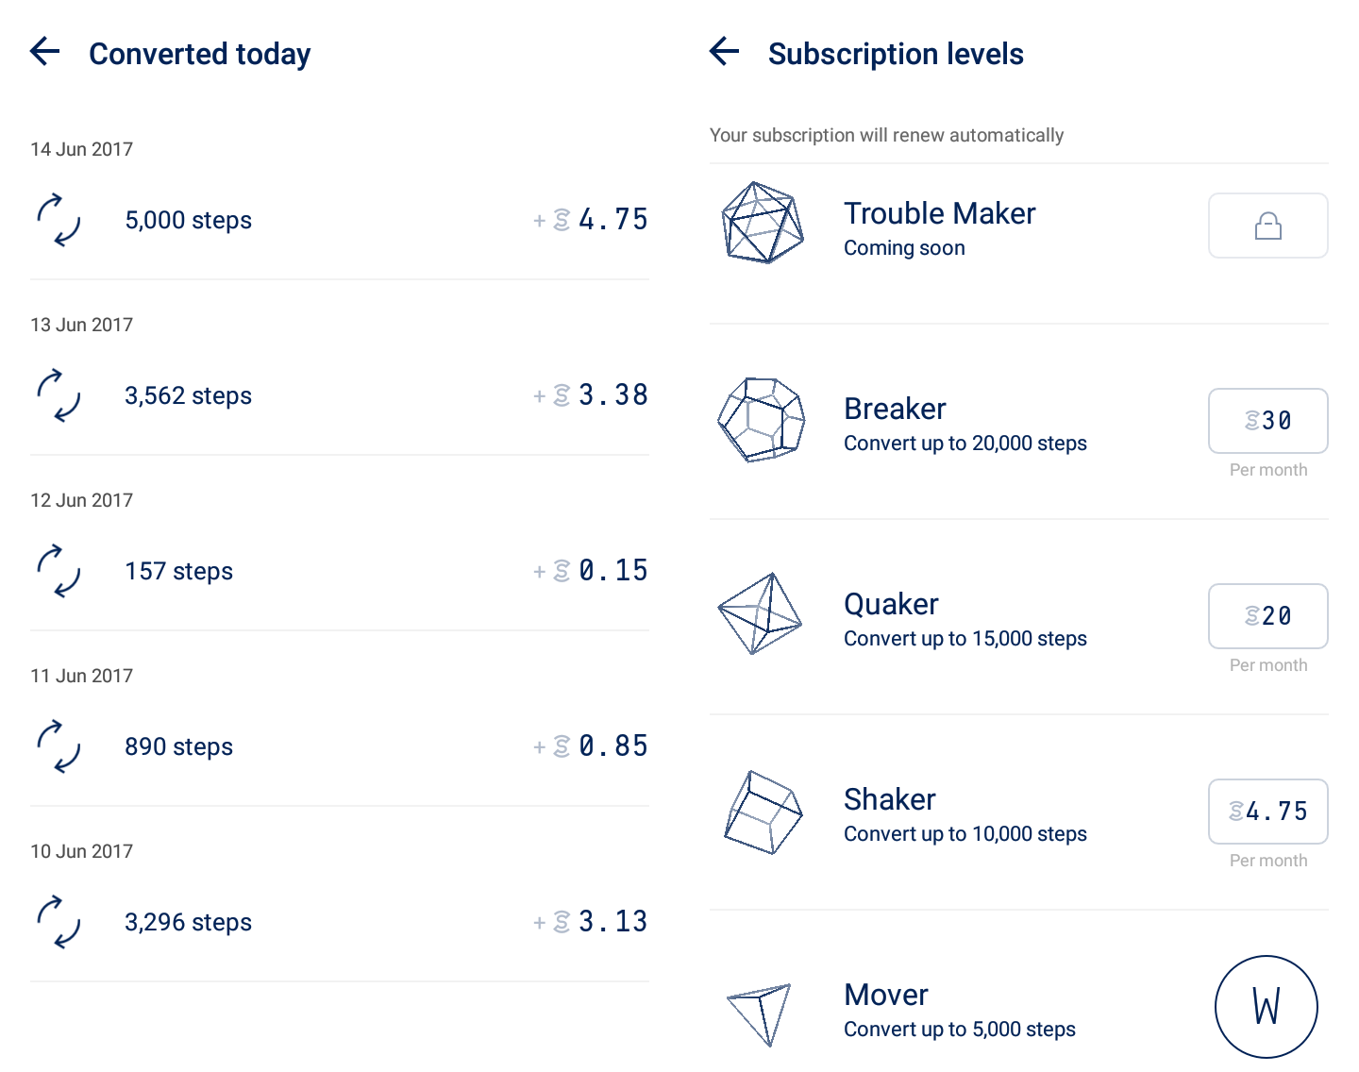Select the Breaker dodecahedron icon
1359x1072 pixels.
[762, 420]
